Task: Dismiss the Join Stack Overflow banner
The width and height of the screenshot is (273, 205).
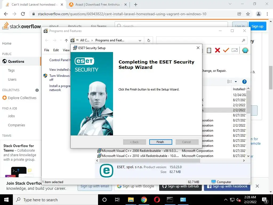Action: tap(257, 186)
